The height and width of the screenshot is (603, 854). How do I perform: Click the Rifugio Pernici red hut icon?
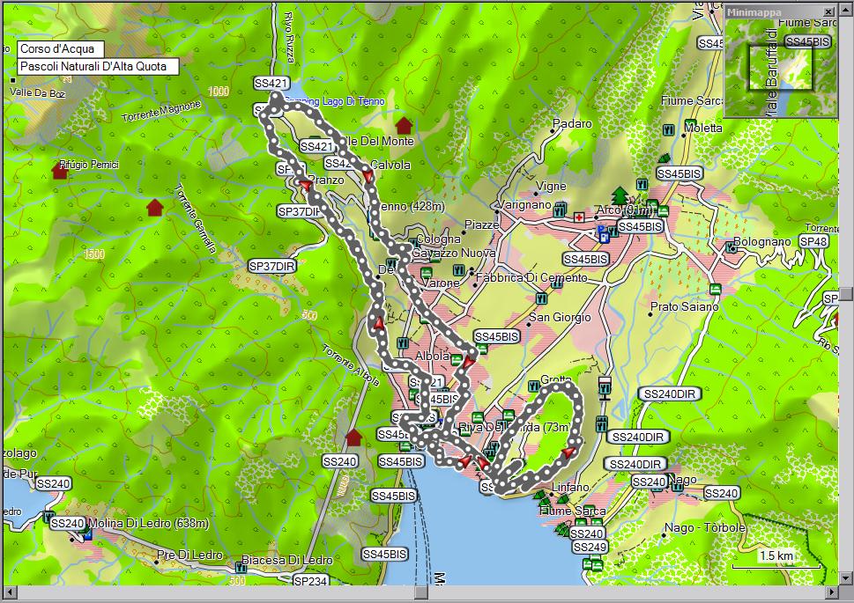point(59,171)
